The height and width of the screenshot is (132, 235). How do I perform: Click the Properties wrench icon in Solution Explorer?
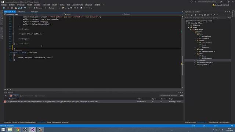pos(214,15)
